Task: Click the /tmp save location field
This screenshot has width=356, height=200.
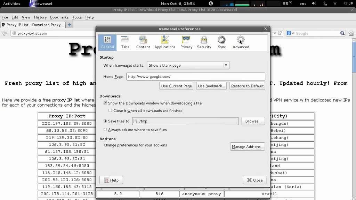Action: pyautogui.click(x=185, y=121)
